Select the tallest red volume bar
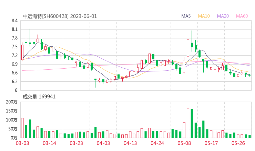Viewport: 255px width, 151px height. 188,123
